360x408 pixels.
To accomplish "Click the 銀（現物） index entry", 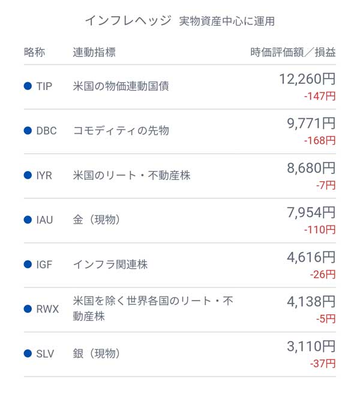I will (97, 354).
